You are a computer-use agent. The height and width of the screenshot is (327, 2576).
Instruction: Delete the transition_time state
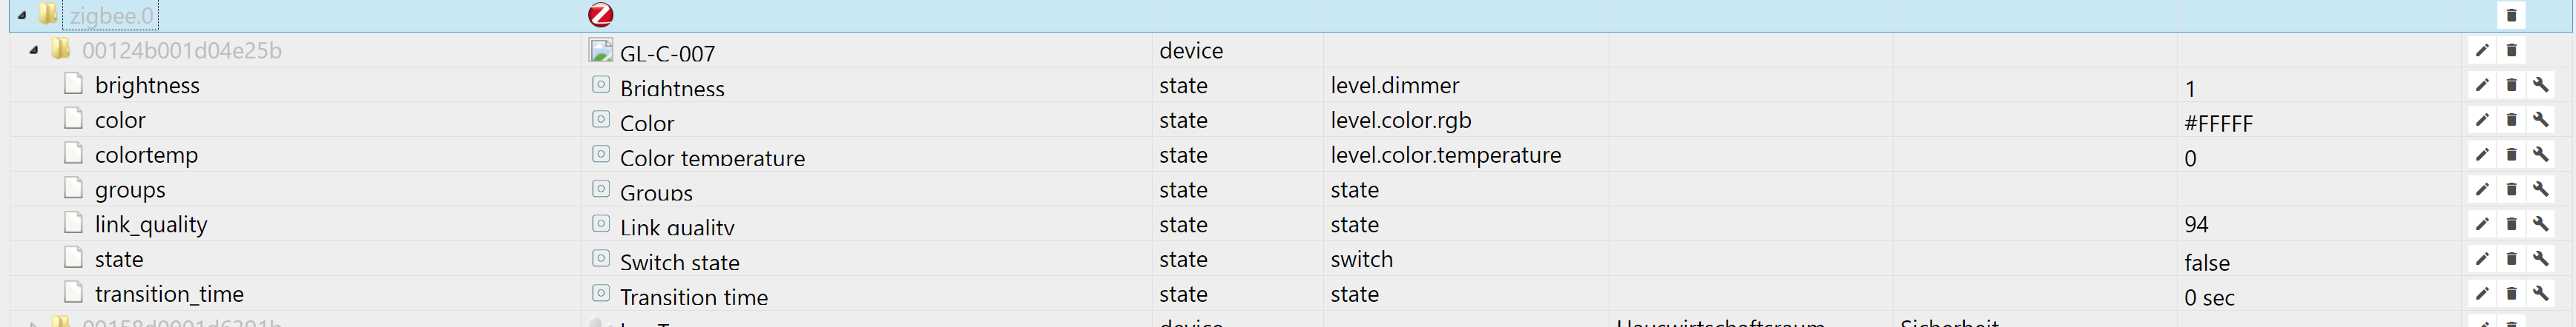2511,294
